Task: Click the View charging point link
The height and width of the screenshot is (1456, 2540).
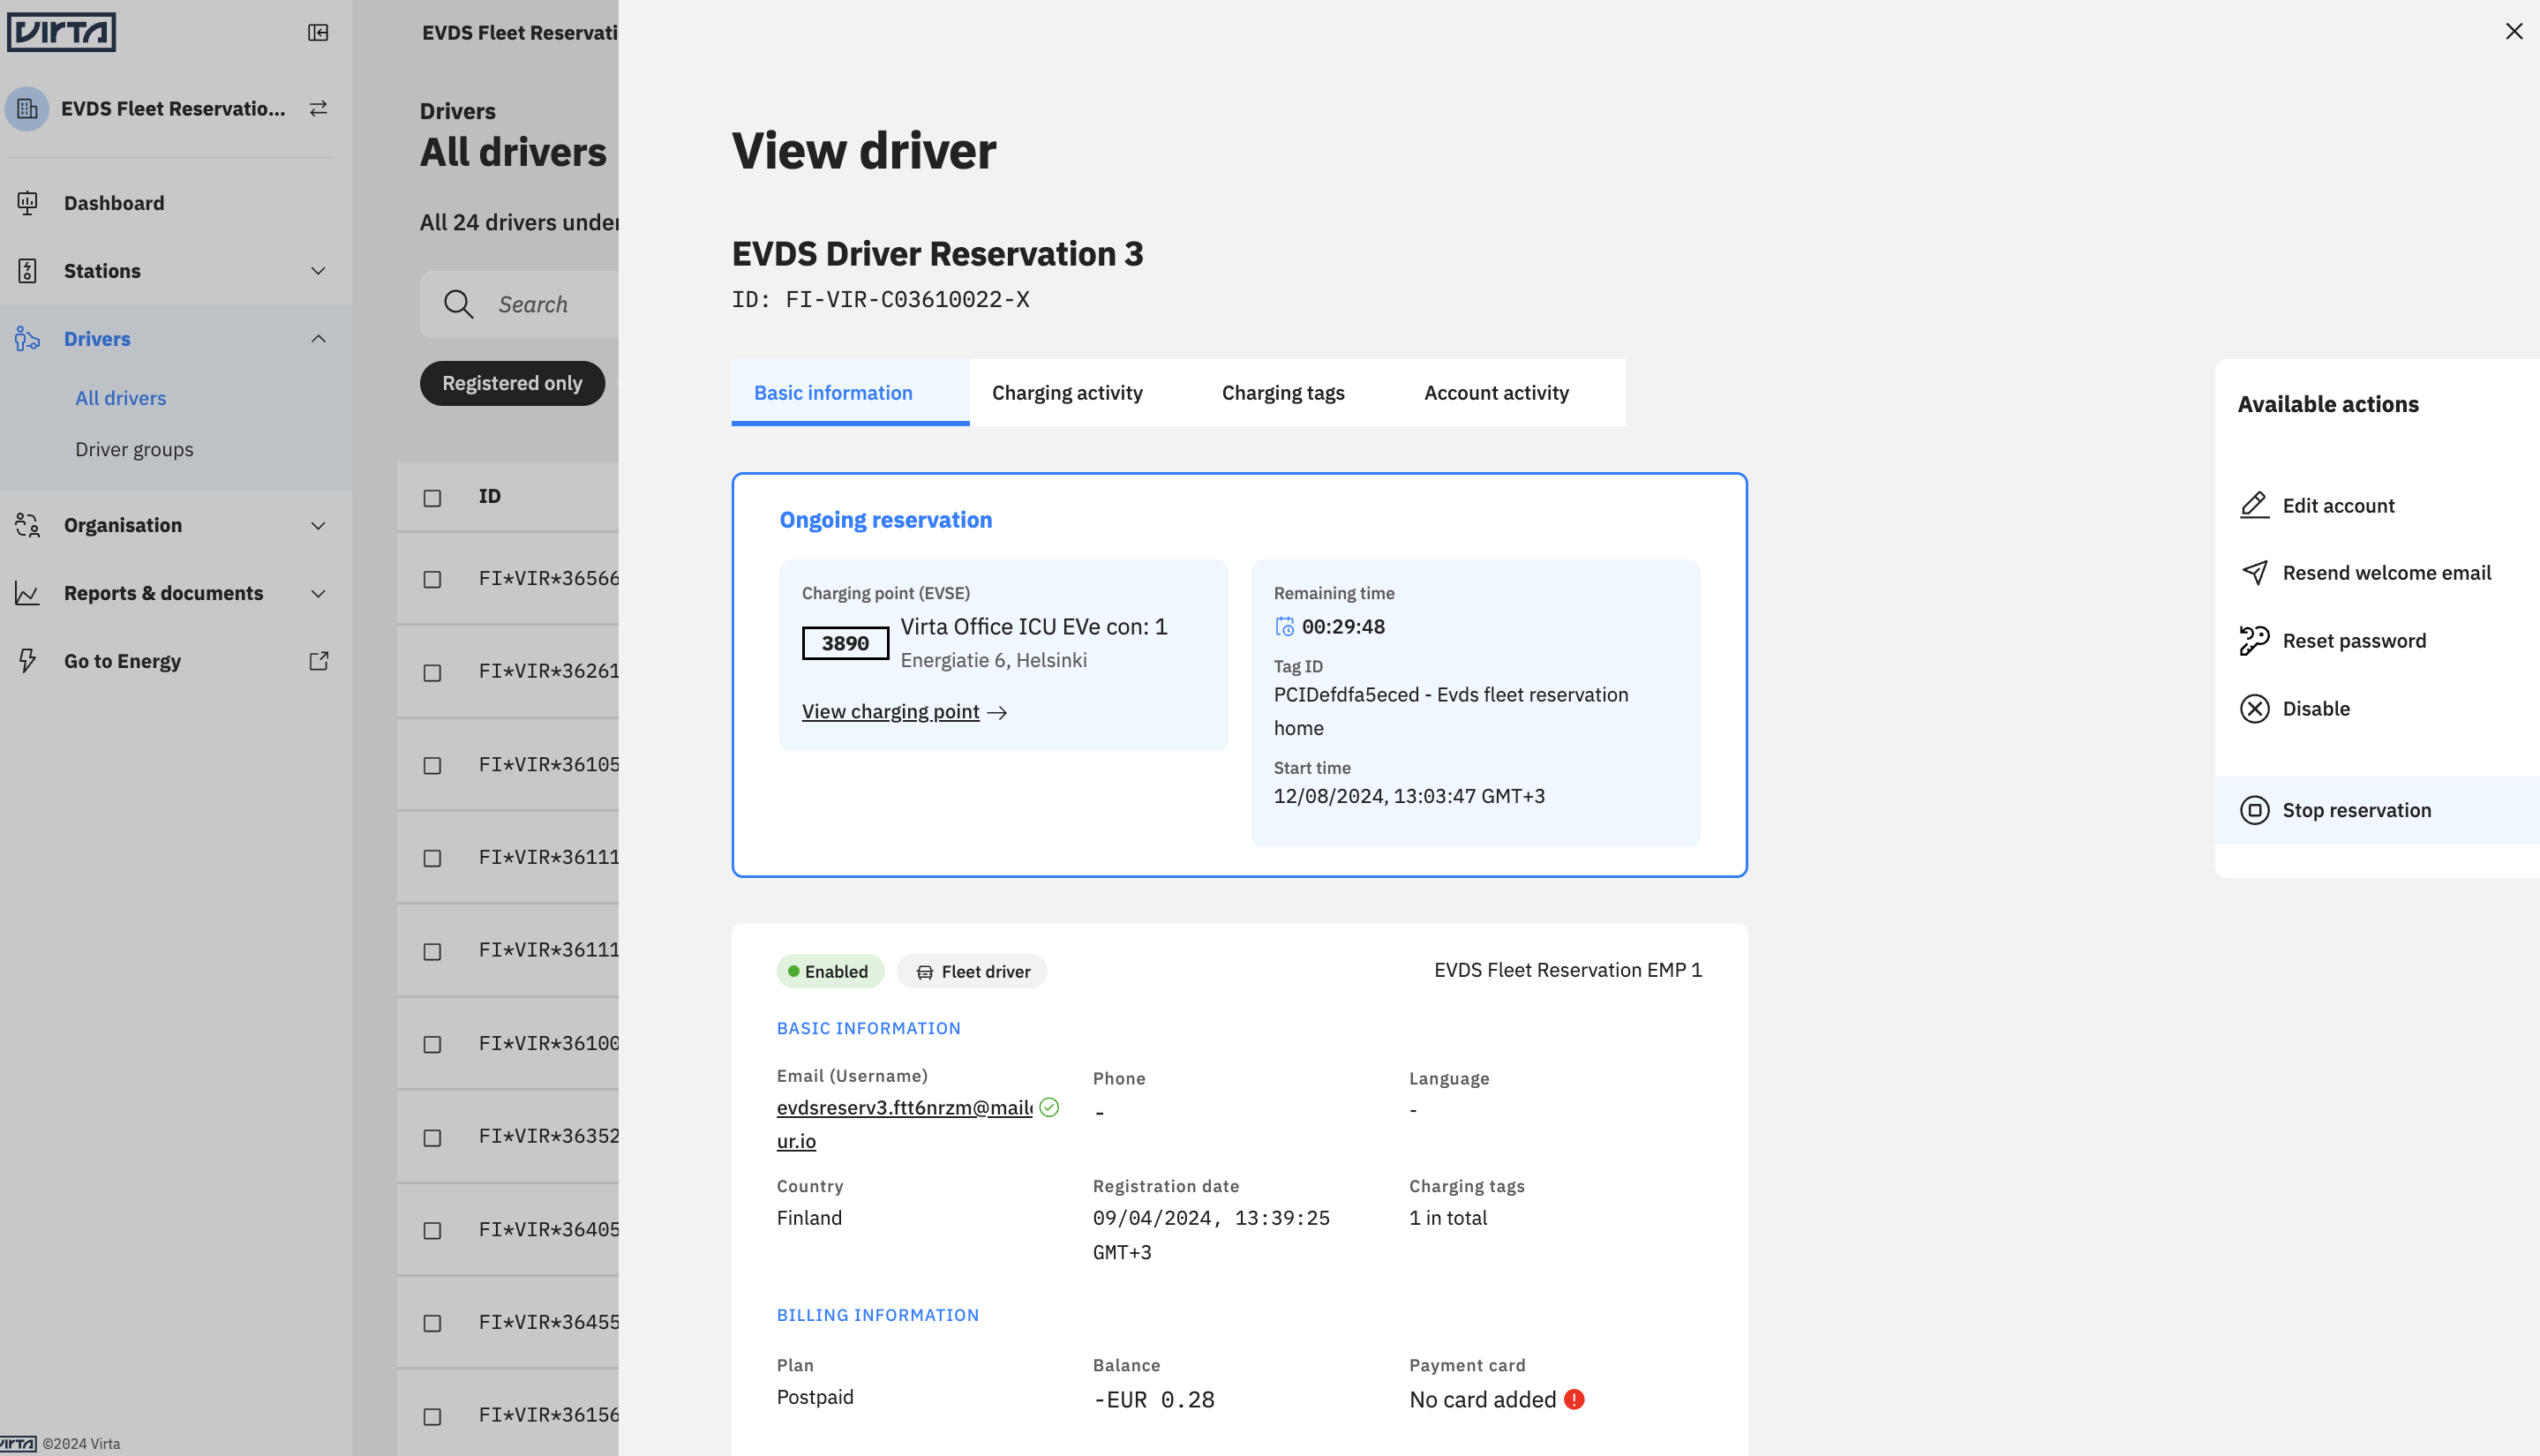Action: (890, 711)
